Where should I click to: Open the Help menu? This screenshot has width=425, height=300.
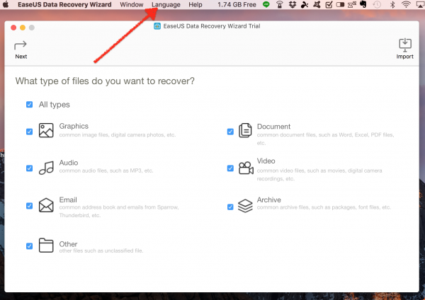pyautogui.click(x=195, y=5)
